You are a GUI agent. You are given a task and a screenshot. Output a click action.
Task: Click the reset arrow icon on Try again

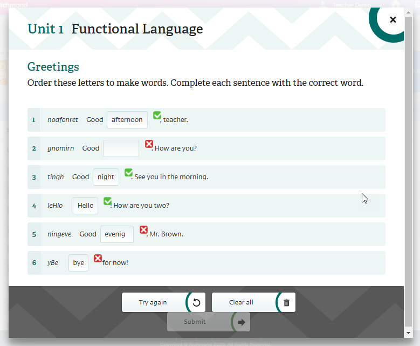pyautogui.click(x=196, y=302)
